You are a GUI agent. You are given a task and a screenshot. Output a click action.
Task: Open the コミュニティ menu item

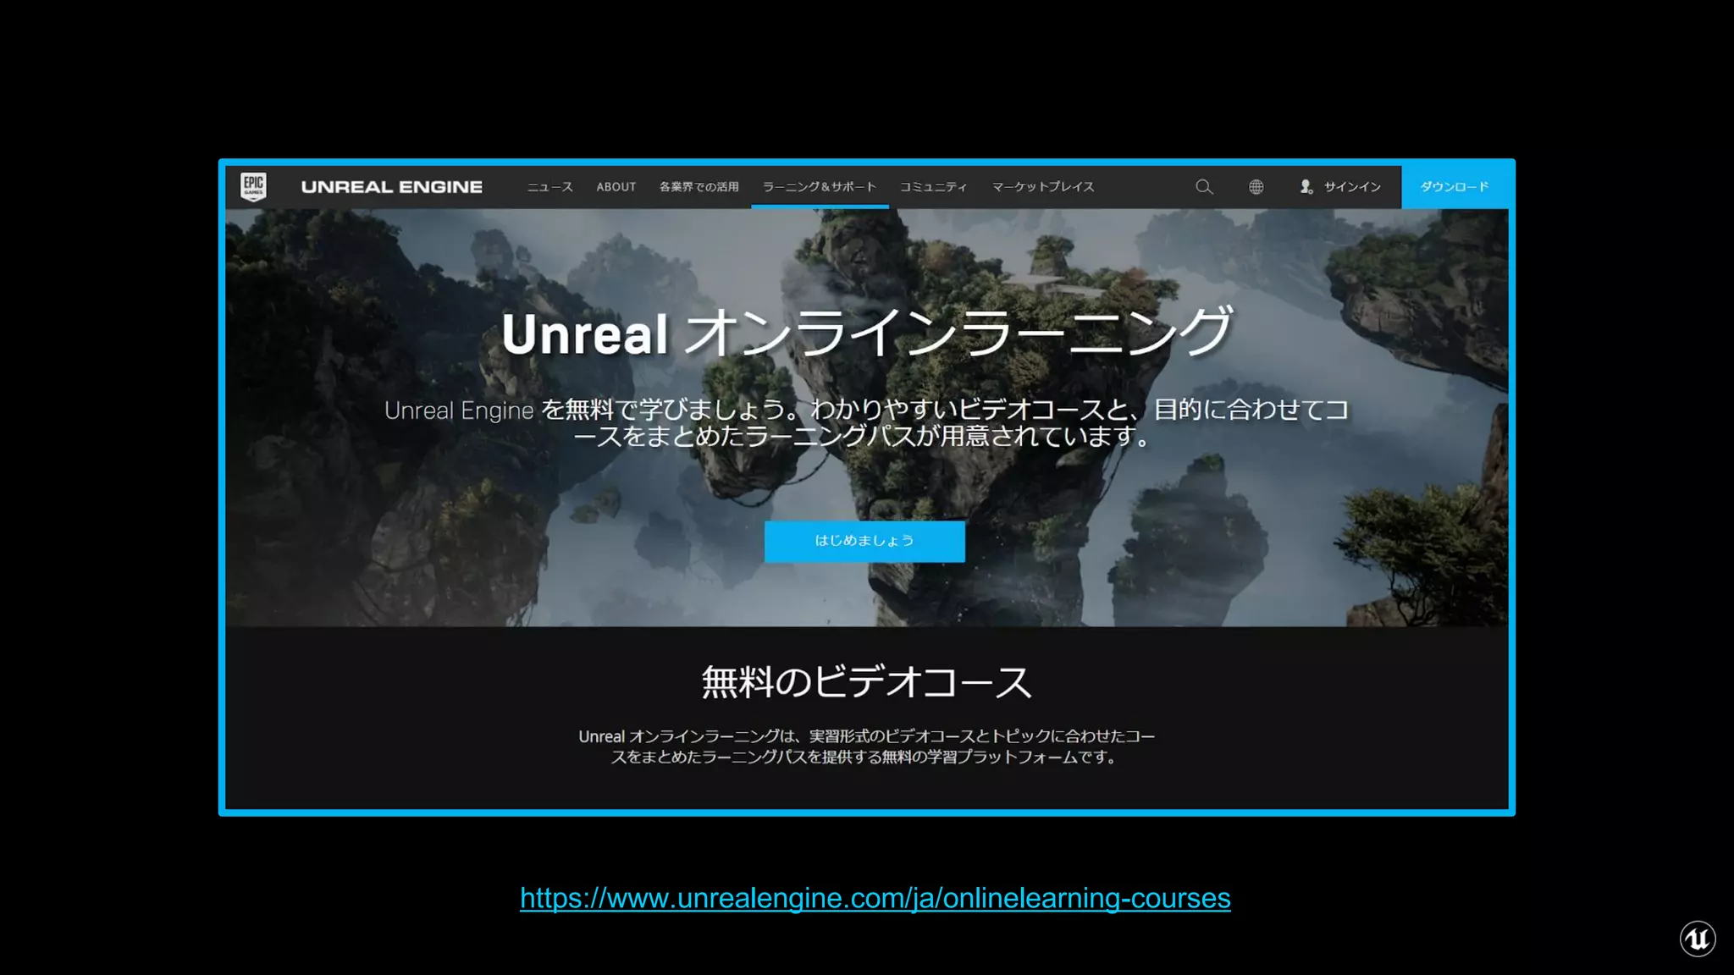(933, 187)
